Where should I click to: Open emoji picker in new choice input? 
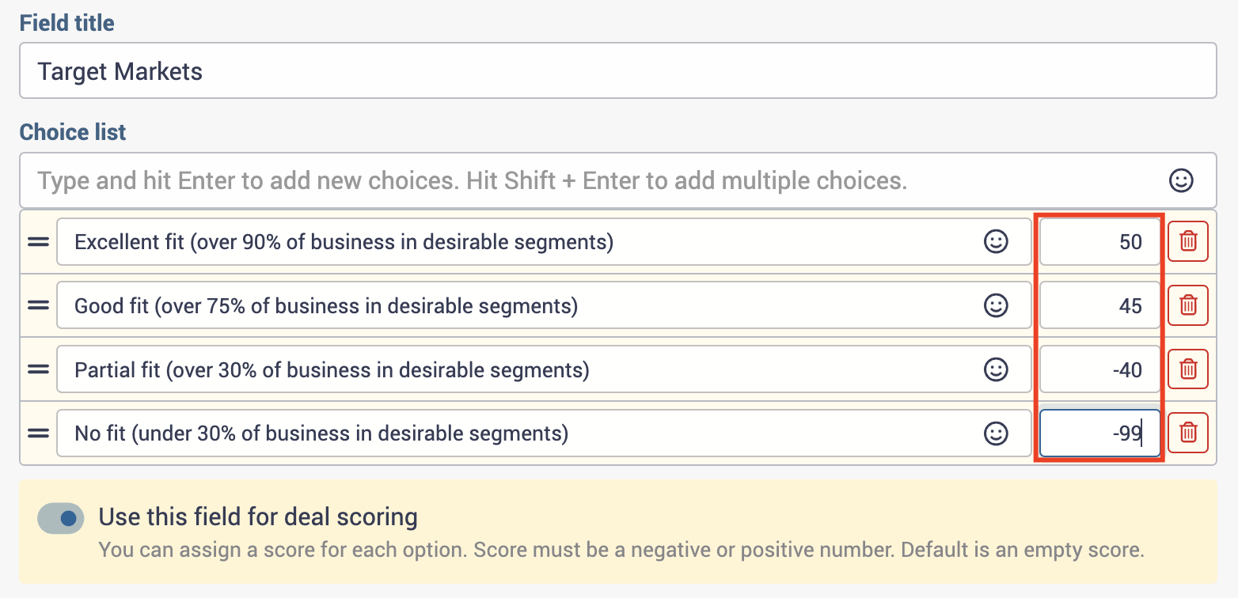click(x=1181, y=180)
